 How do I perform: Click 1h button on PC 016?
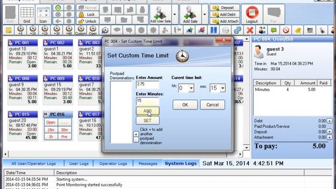51,136
